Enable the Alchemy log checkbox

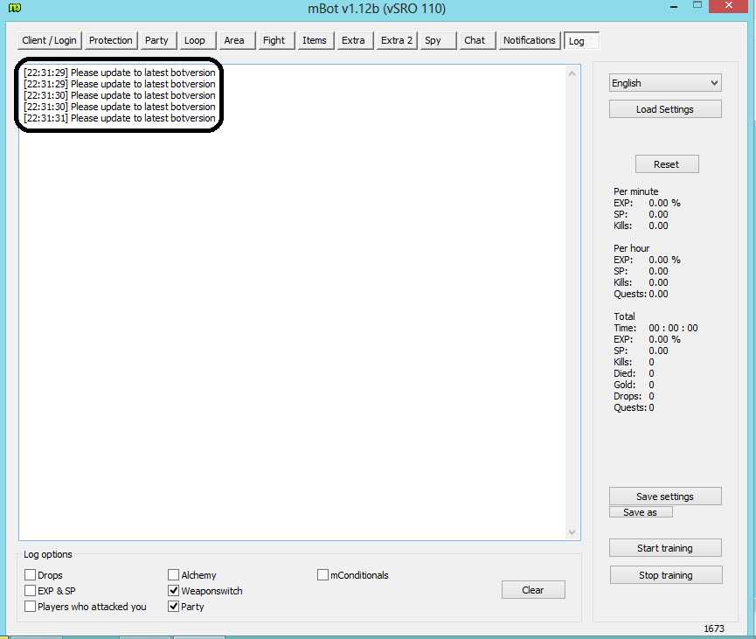pyautogui.click(x=174, y=575)
